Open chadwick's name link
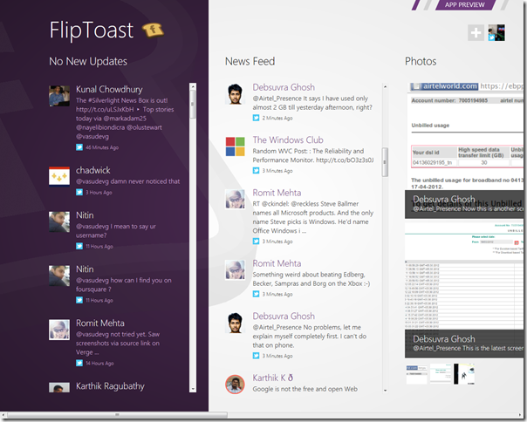 pos(93,170)
